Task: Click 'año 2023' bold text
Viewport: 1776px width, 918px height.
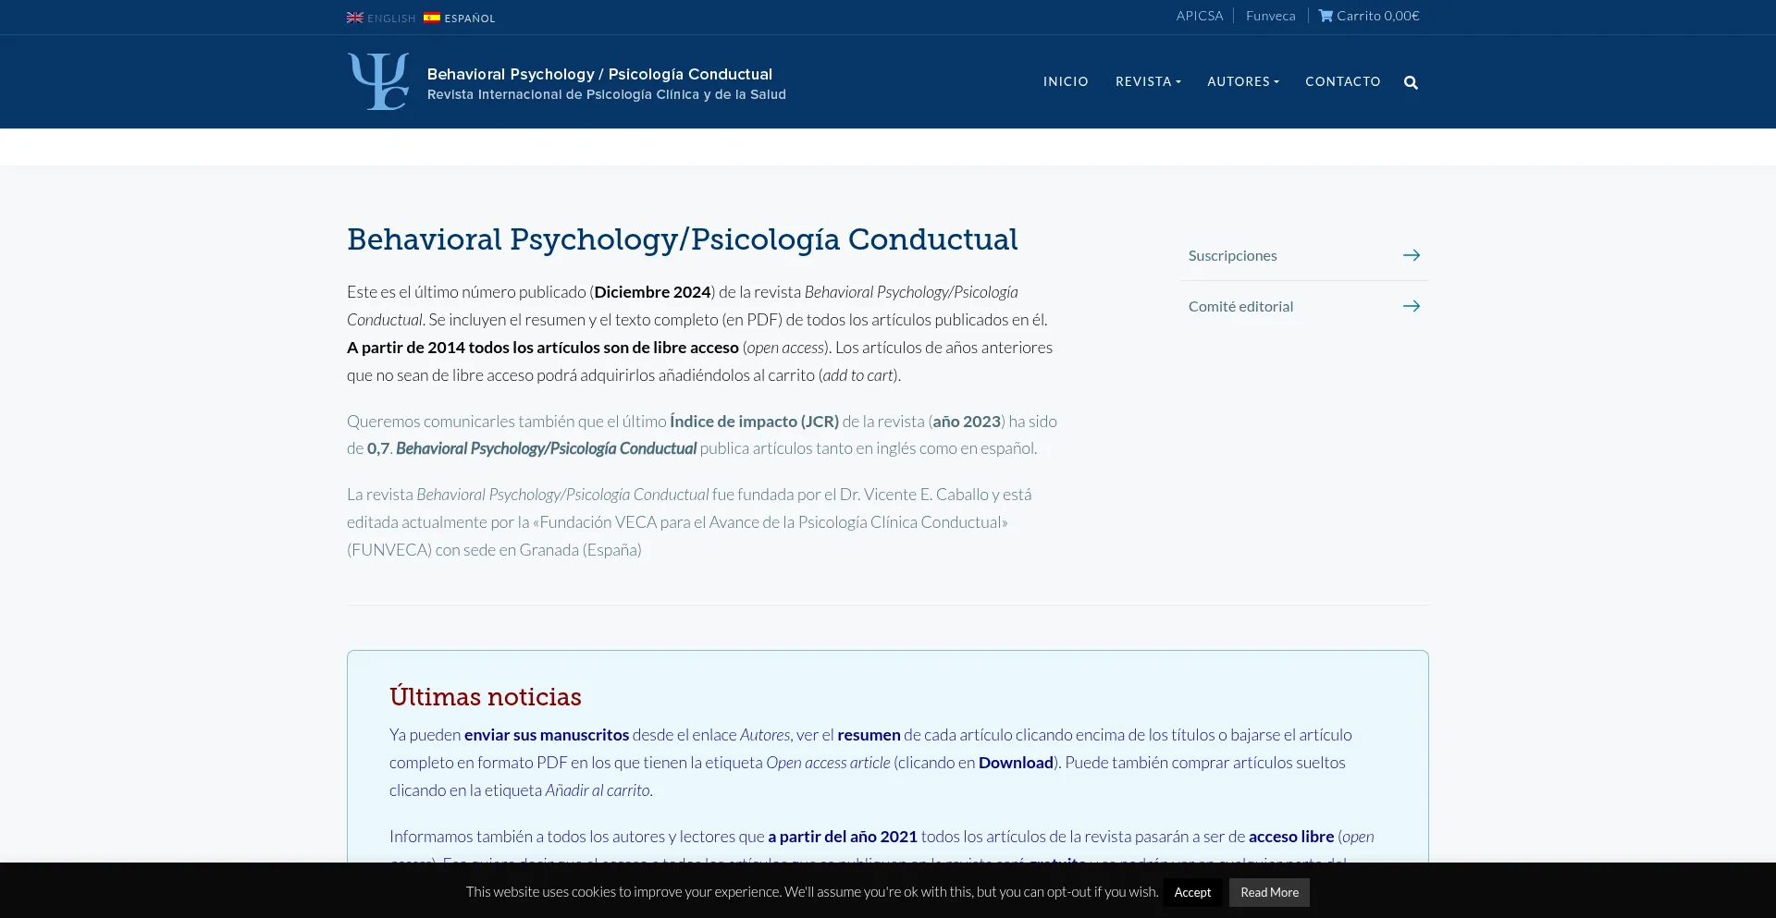Action: click(967, 422)
